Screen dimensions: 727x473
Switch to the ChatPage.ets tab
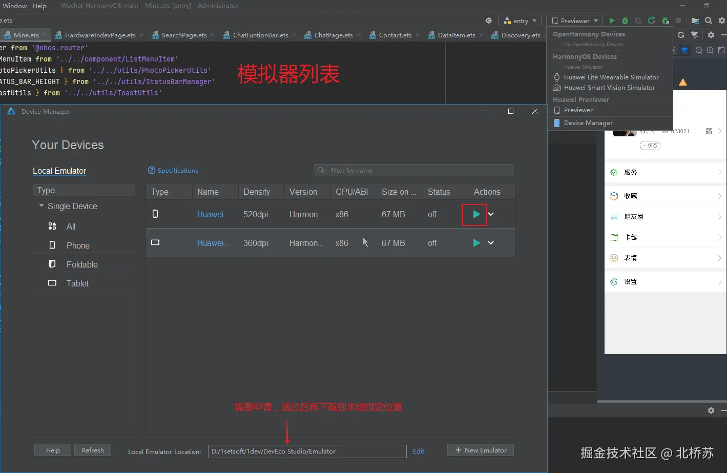coord(333,35)
